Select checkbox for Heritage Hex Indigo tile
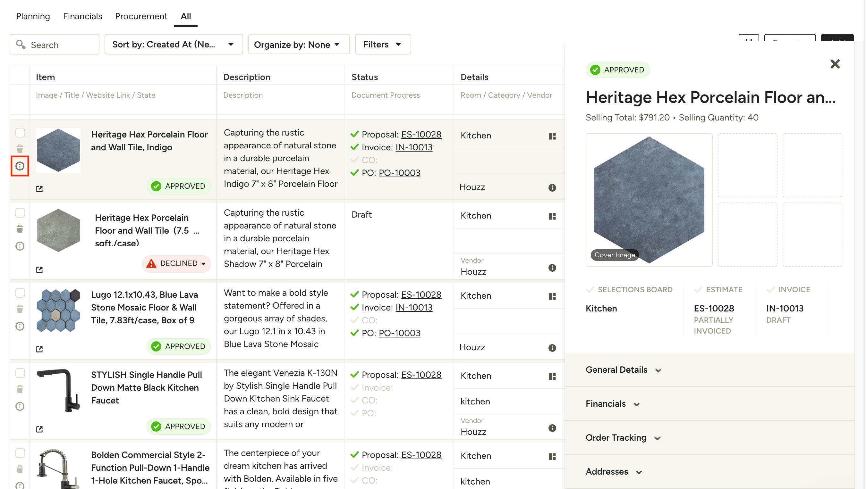Viewport: 866px width, 489px height. coord(20,133)
